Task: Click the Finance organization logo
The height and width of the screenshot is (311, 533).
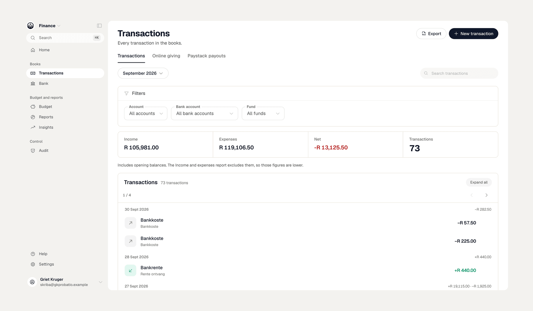Action: pyautogui.click(x=30, y=26)
